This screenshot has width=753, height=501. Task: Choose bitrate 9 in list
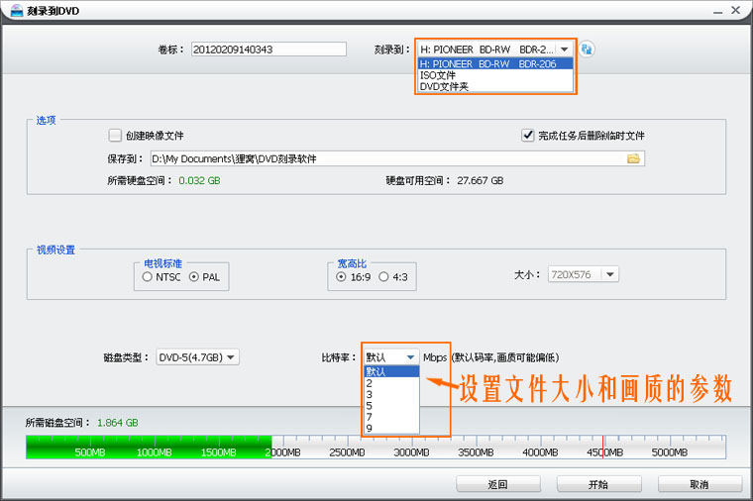(392, 428)
